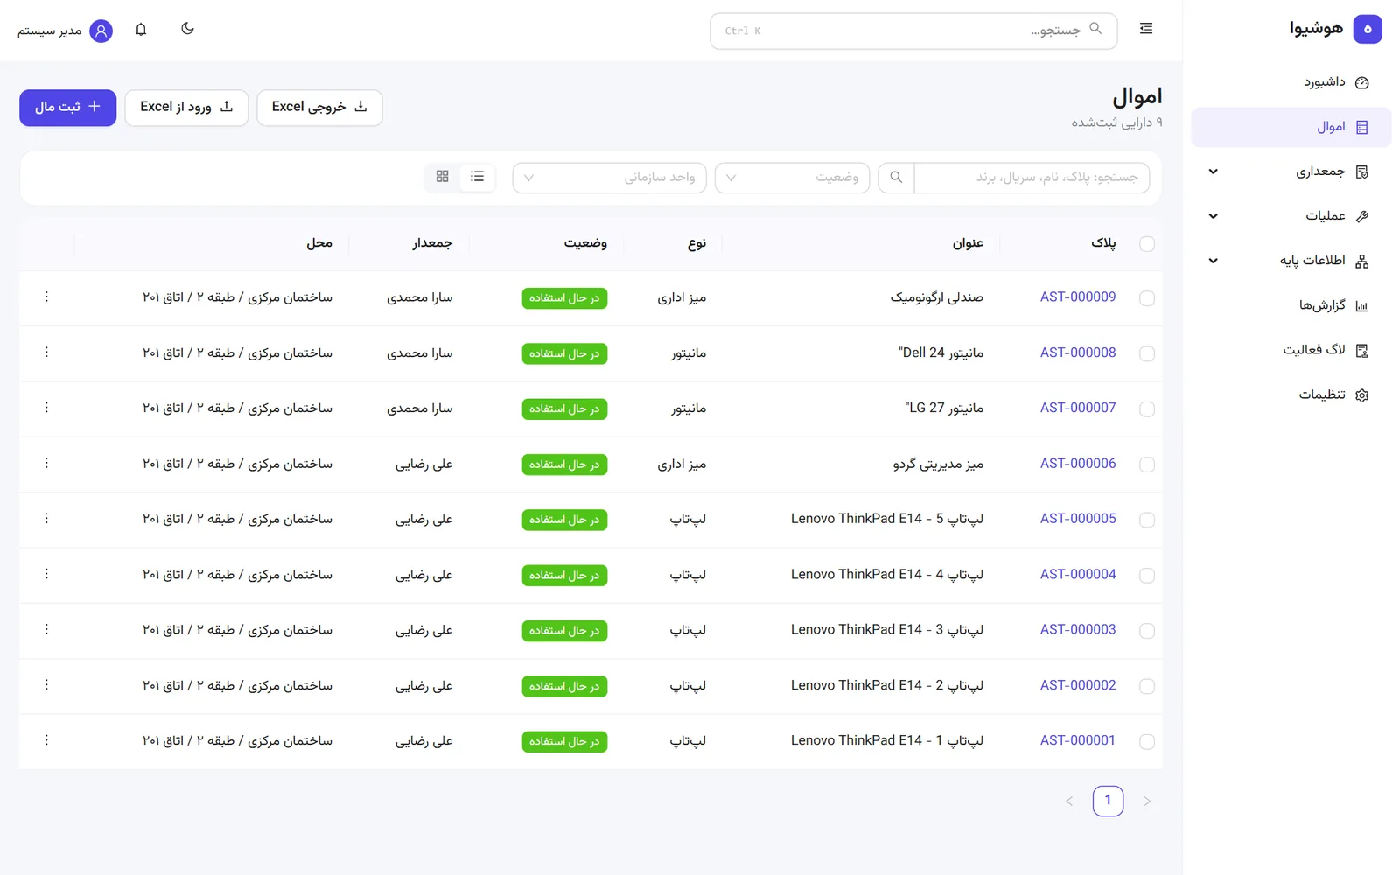Open the واحد سازمانی filter dropdown
1400x875 pixels.
[x=610, y=178]
